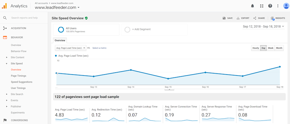This screenshot has width=290, height=124.
Task: Click the search magnifier icon
Action: point(5,18)
